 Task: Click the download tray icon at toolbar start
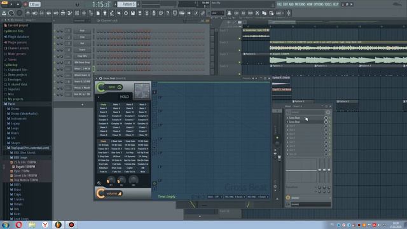tap(4, 13)
